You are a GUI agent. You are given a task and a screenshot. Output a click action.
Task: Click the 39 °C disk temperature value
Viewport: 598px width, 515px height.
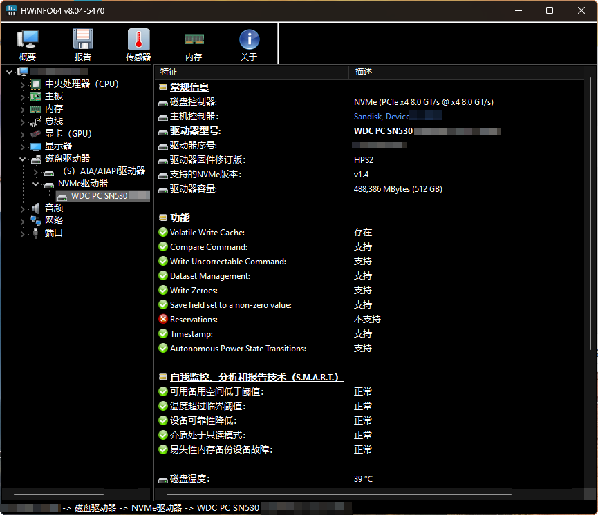(x=363, y=478)
